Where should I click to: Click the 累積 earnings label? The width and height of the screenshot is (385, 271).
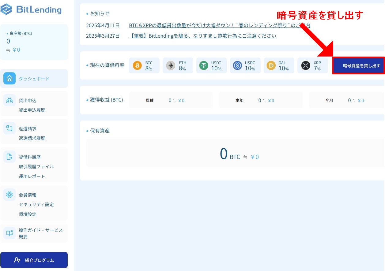tap(150, 100)
